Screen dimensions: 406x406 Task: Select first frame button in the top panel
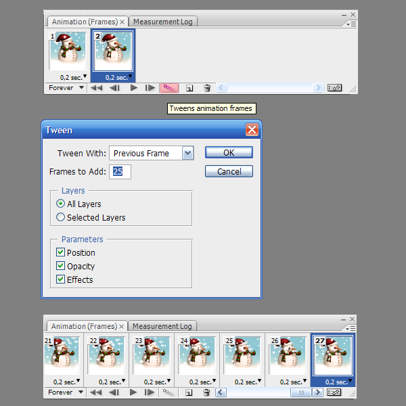tap(97, 88)
